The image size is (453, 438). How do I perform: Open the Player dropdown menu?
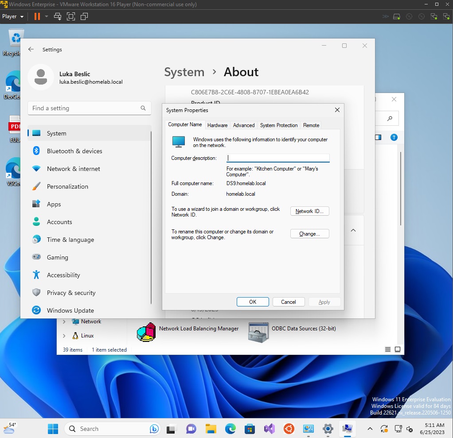pyautogui.click(x=13, y=16)
